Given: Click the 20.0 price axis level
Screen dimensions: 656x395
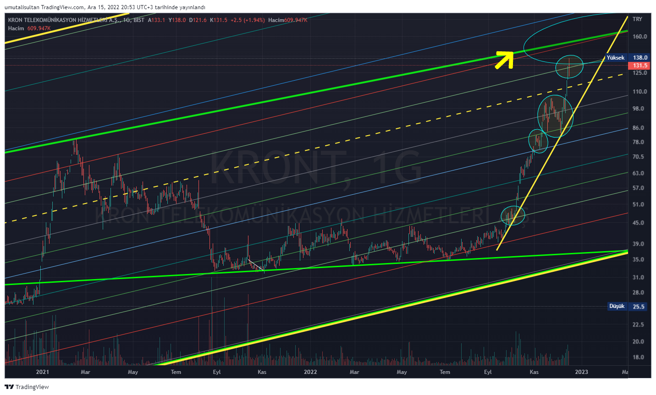Looking at the screenshot, I should [638, 341].
